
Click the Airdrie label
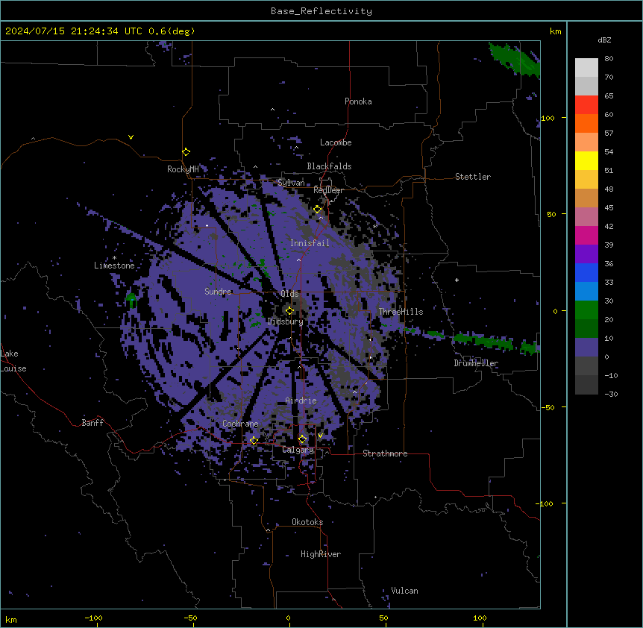pyautogui.click(x=301, y=401)
